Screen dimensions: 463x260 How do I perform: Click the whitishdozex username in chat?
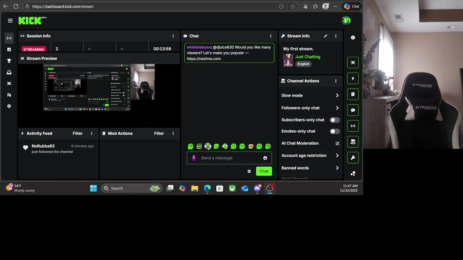point(199,47)
